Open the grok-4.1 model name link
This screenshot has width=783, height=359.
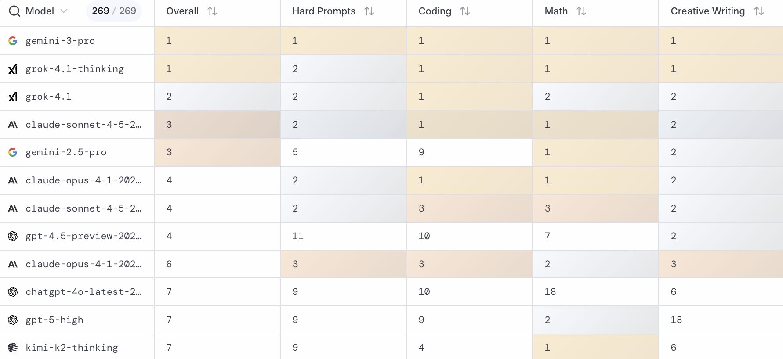pos(48,97)
